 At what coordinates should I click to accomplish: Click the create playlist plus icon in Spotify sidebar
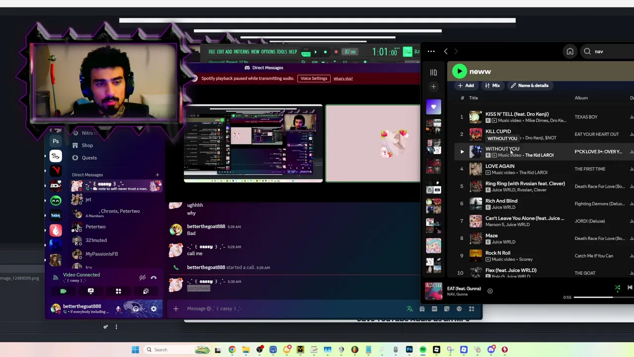pos(433,87)
